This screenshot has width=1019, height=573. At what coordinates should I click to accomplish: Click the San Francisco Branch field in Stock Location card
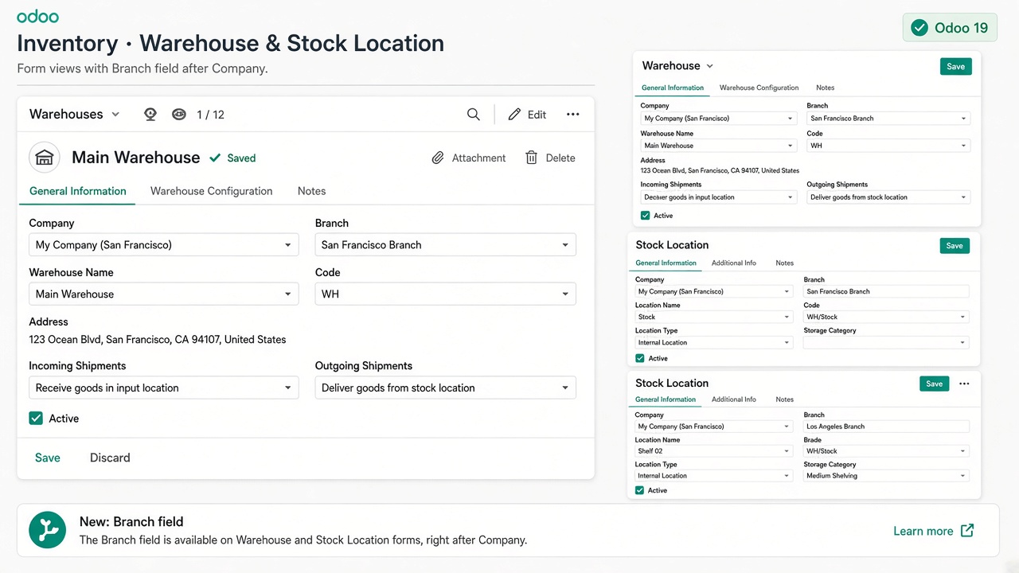coord(886,292)
